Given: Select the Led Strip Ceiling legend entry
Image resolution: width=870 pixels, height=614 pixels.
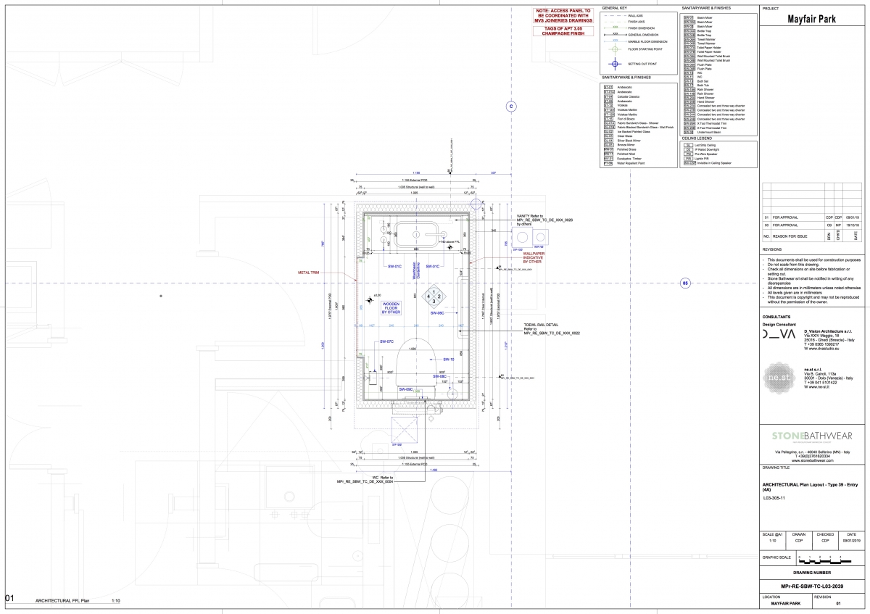Looking at the screenshot, I should [700, 145].
